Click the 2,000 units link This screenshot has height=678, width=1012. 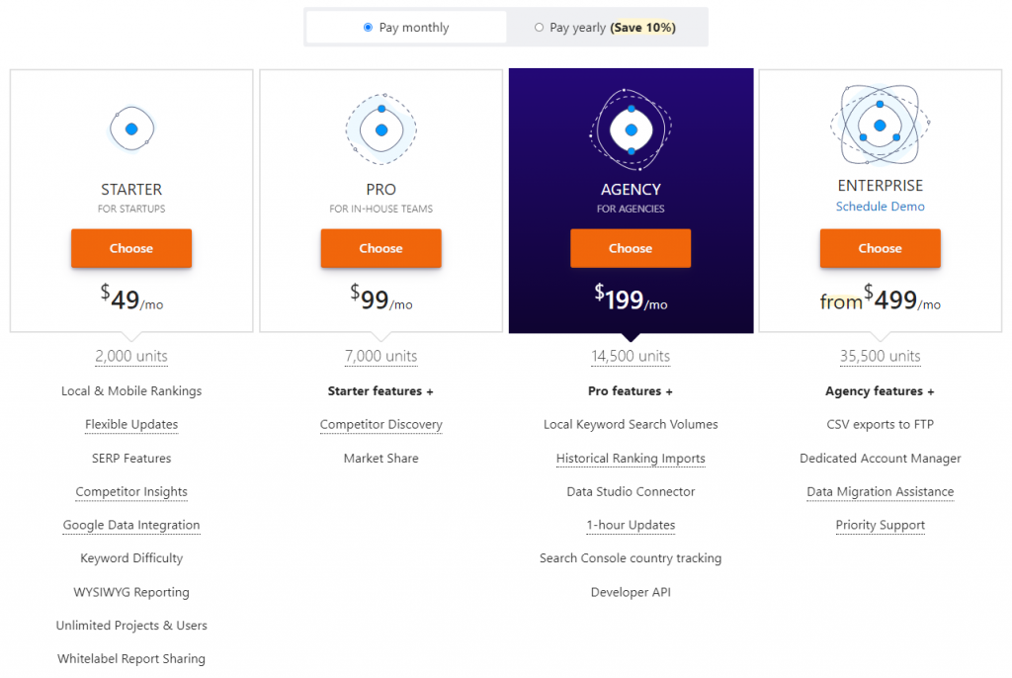tap(131, 356)
